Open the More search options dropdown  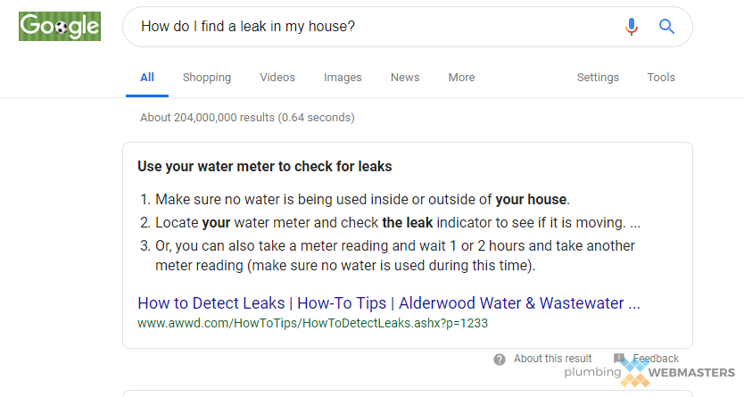(461, 78)
